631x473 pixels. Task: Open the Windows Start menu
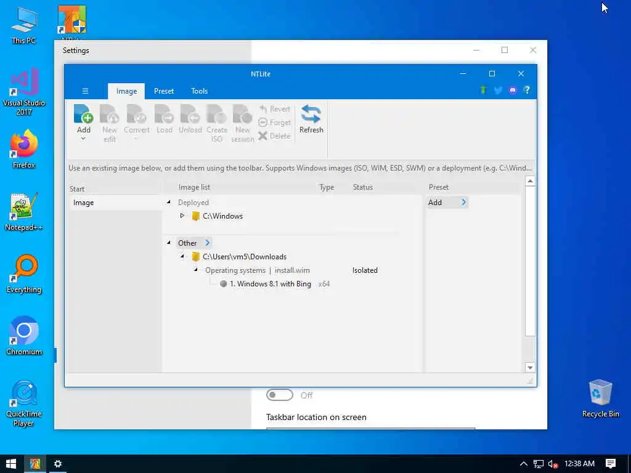point(11,464)
